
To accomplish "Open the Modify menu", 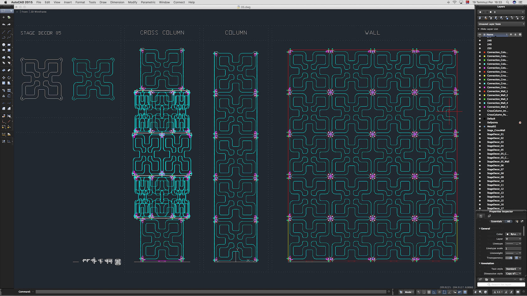I will click(x=133, y=2).
